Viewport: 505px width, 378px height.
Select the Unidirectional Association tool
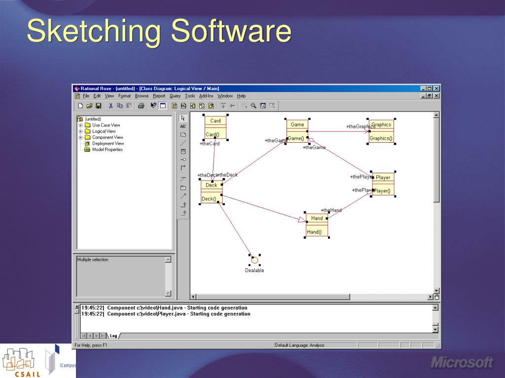(183, 168)
